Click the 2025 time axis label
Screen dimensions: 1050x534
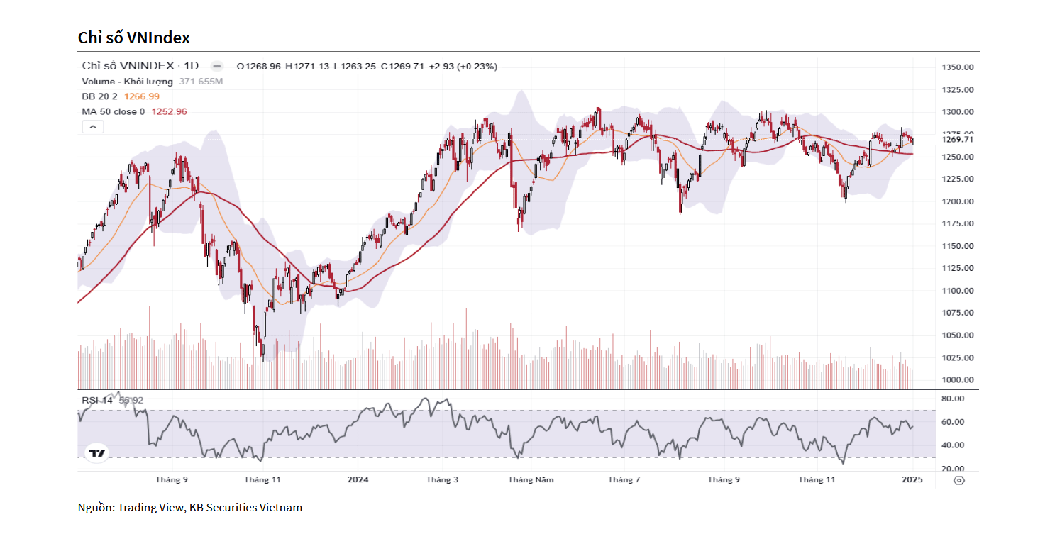tap(912, 479)
